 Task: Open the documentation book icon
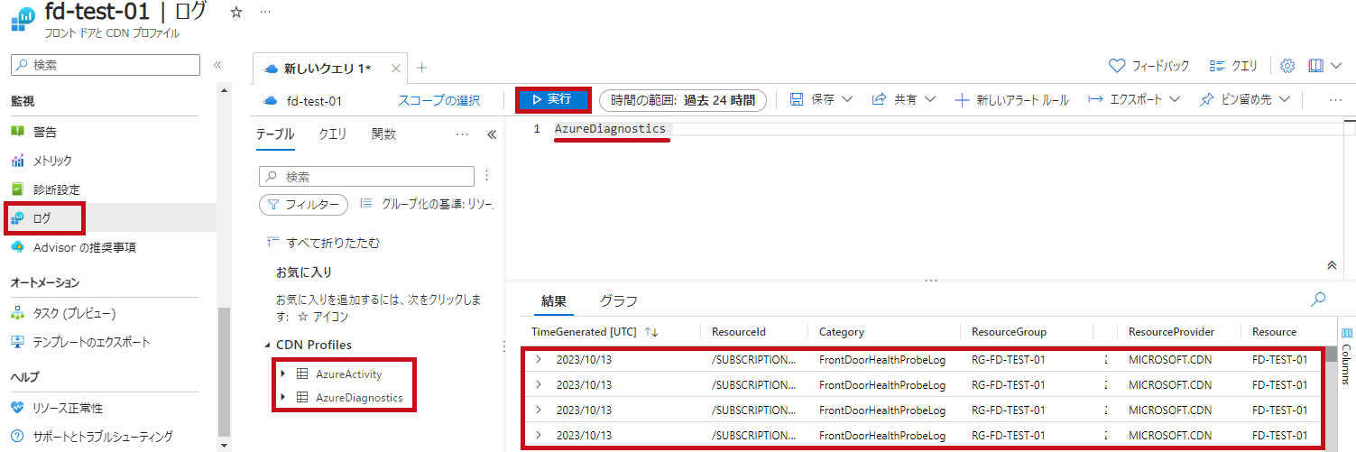(x=1315, y=66)
